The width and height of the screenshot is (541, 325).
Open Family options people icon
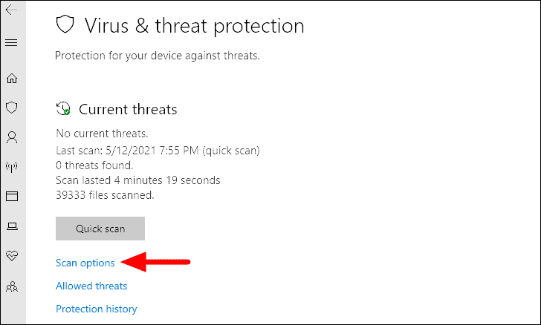coord(12,286)
